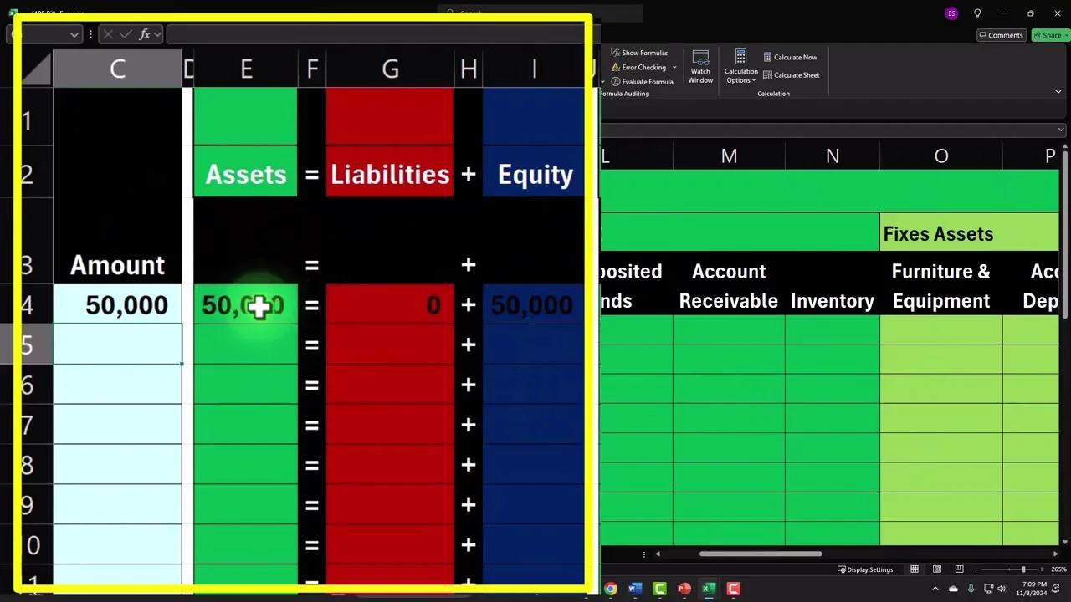Switch to Normal view
The height and width of the screenshot is (602, 1071).
915,569
